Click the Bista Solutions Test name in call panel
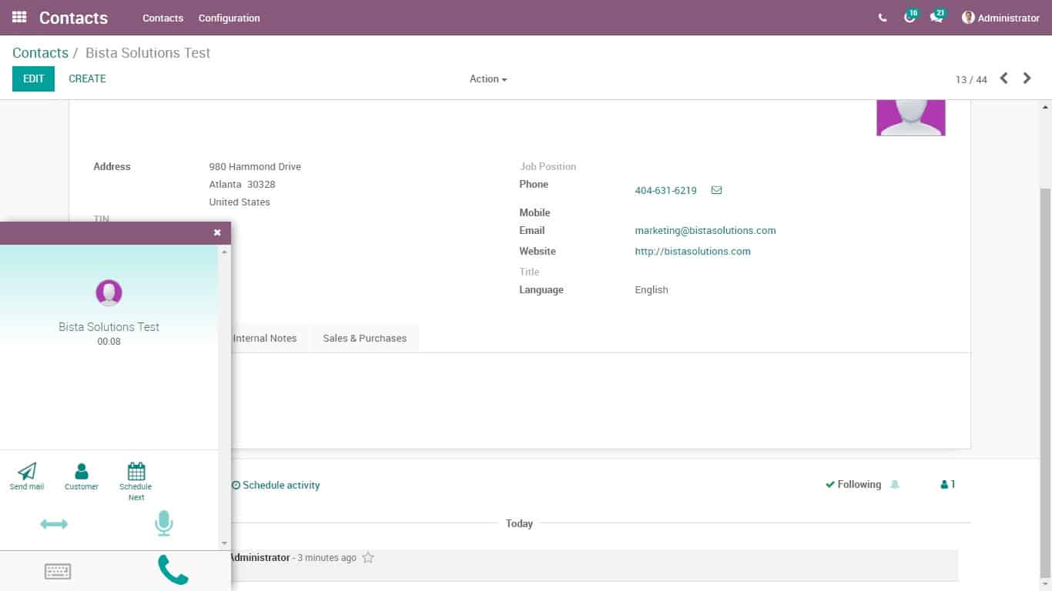Screen dimensions: 1052x591 [109, 327]
